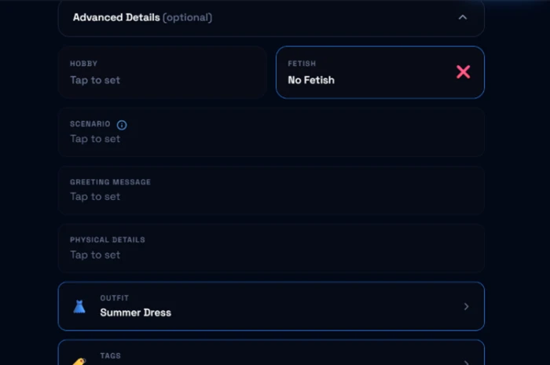
Task: Click the Outfit label
Action: pyautogui.click(x=115, y=297)
